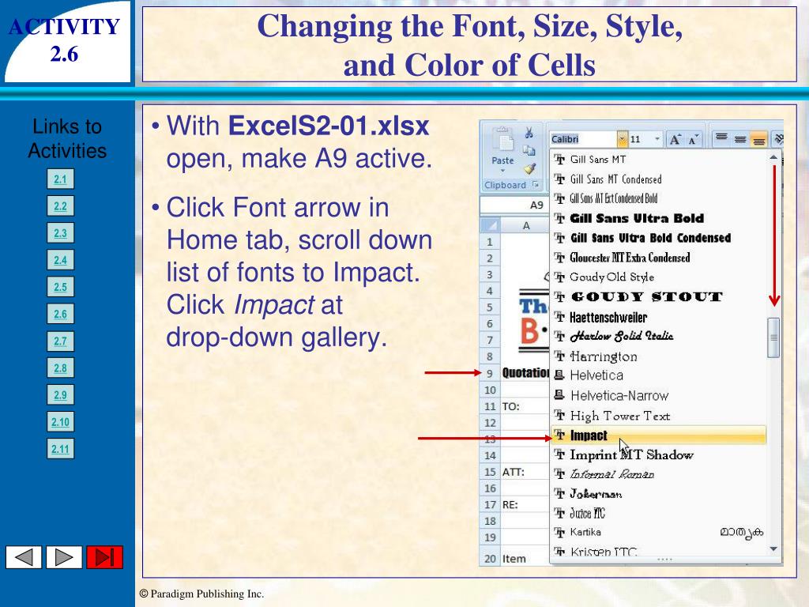This screenshot has height=607, width=809.
Task: Open Activity 2.3 link
Action: pos(60,233)
